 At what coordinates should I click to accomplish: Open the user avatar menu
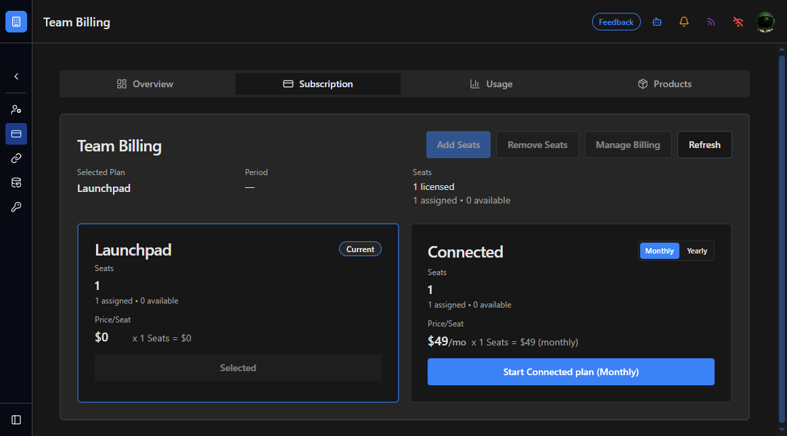point(765,22)
